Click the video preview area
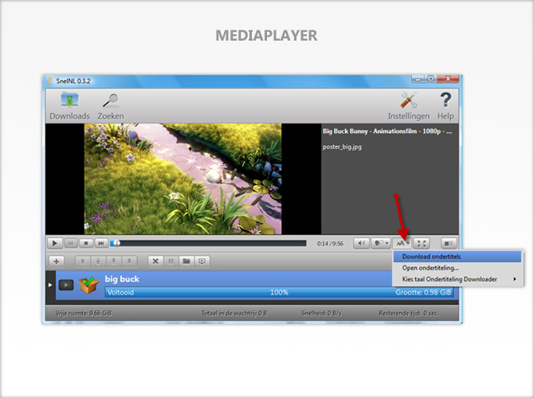This screenshot has height=398, width=534. point(183,179)
